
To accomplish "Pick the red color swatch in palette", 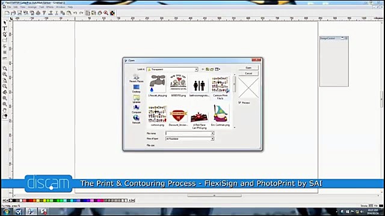I will pos(31,200).
